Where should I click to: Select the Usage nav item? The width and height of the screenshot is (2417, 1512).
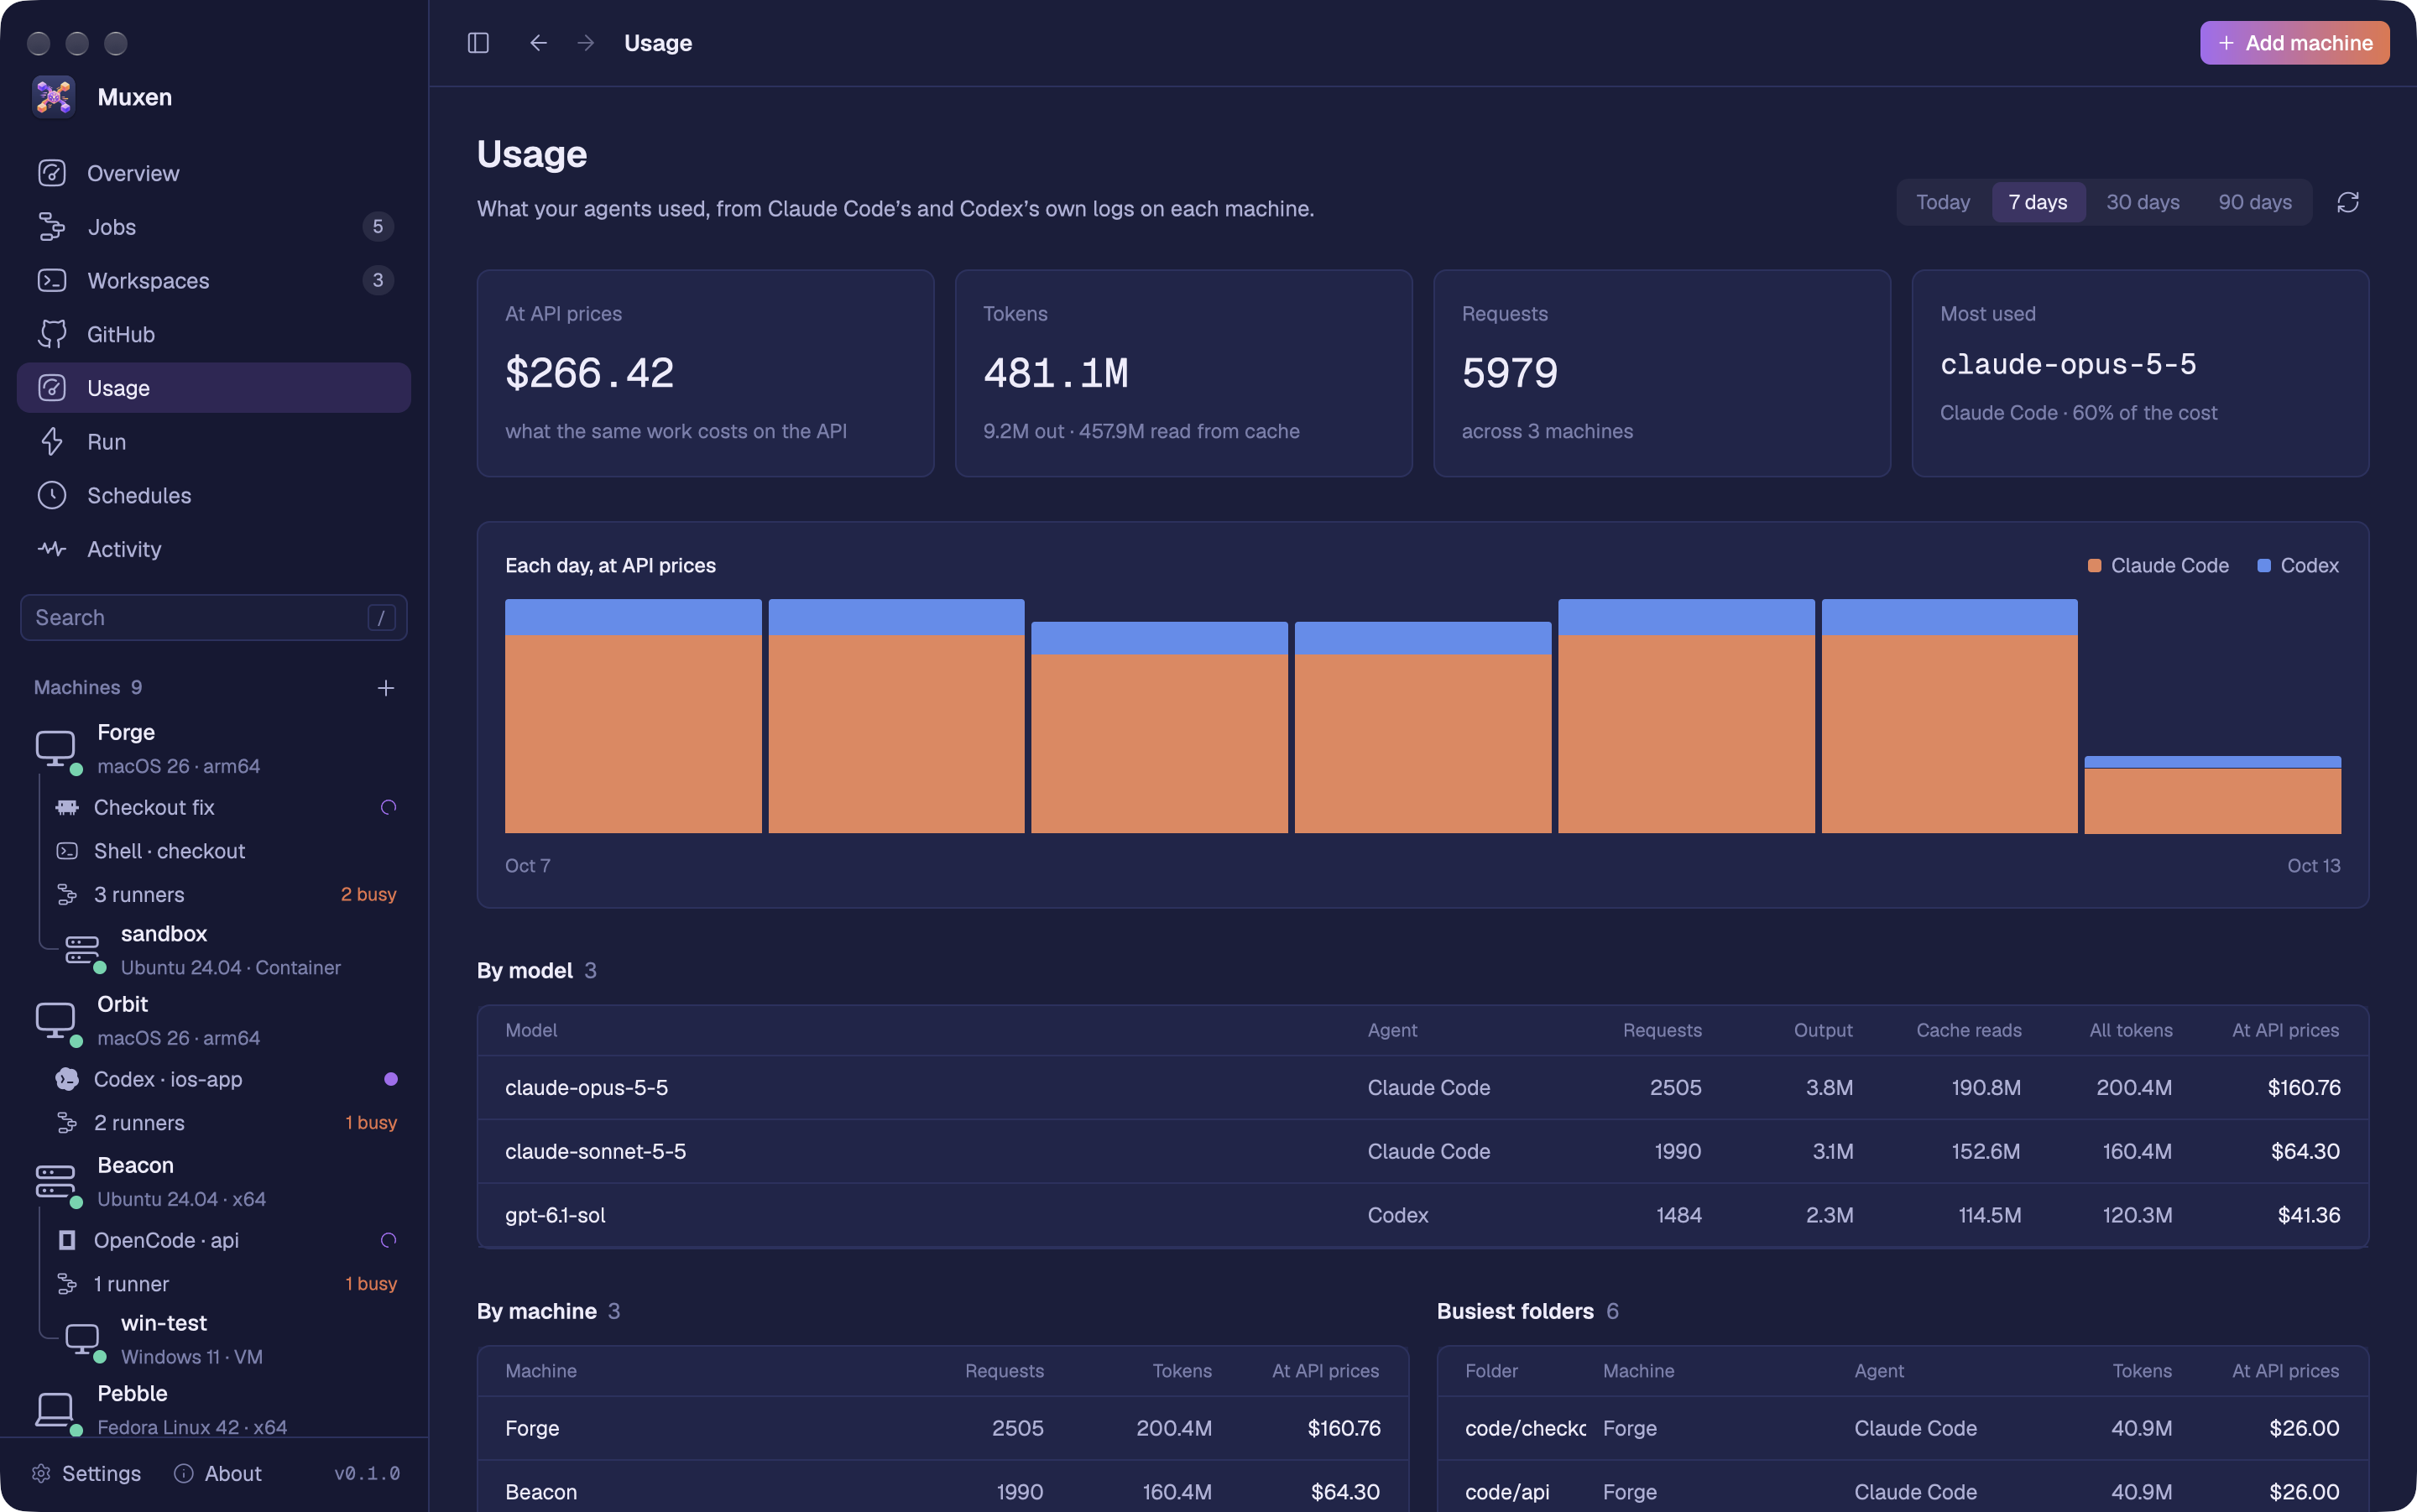point(214,388)
